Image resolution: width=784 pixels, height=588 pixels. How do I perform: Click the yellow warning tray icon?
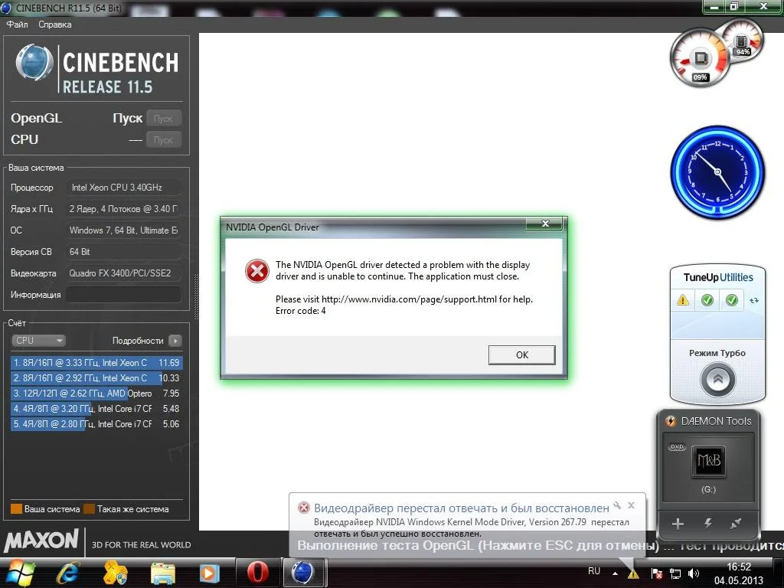click(633, 573)
